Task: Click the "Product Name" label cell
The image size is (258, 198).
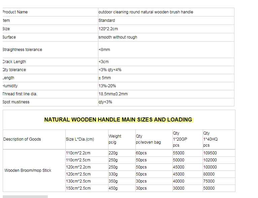Action: tap(15, 12)
